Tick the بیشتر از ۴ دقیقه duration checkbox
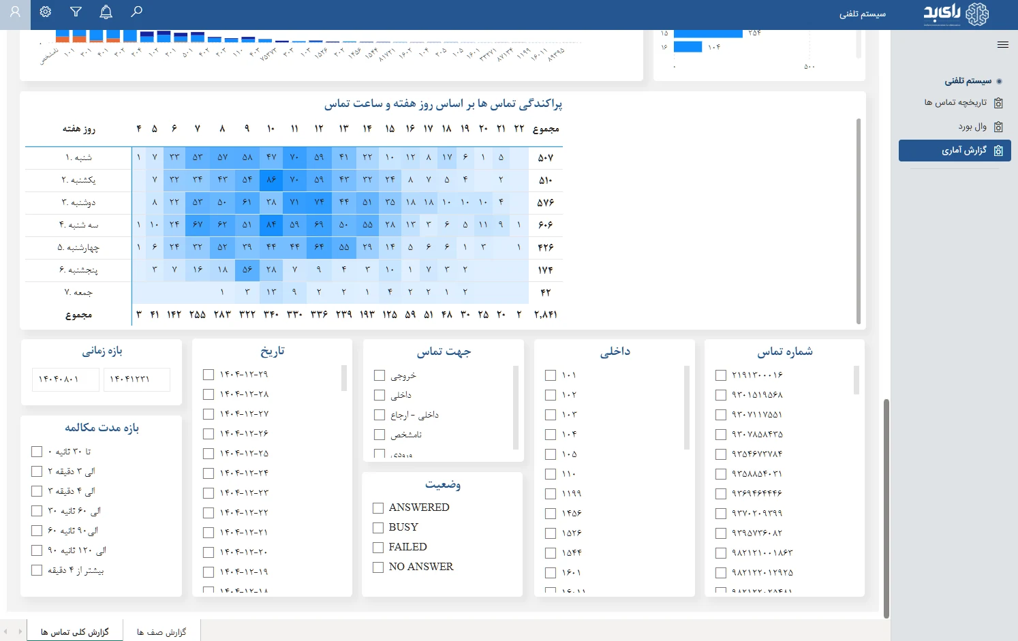1018x641 pixels. [x=37, y=570]
